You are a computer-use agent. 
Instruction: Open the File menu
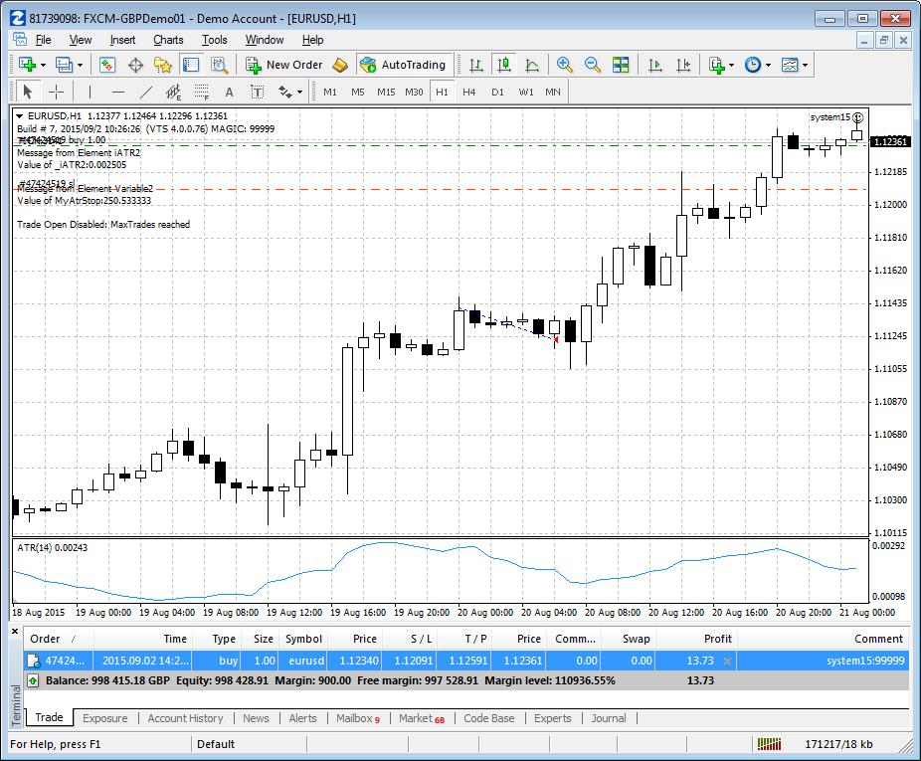(x=44, y=40)
